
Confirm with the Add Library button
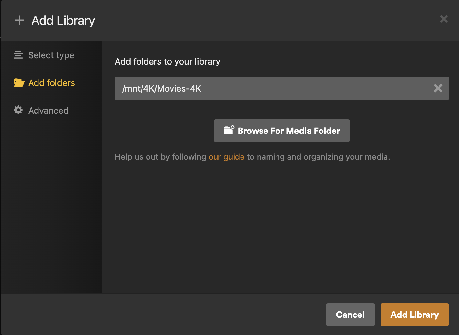415,315
